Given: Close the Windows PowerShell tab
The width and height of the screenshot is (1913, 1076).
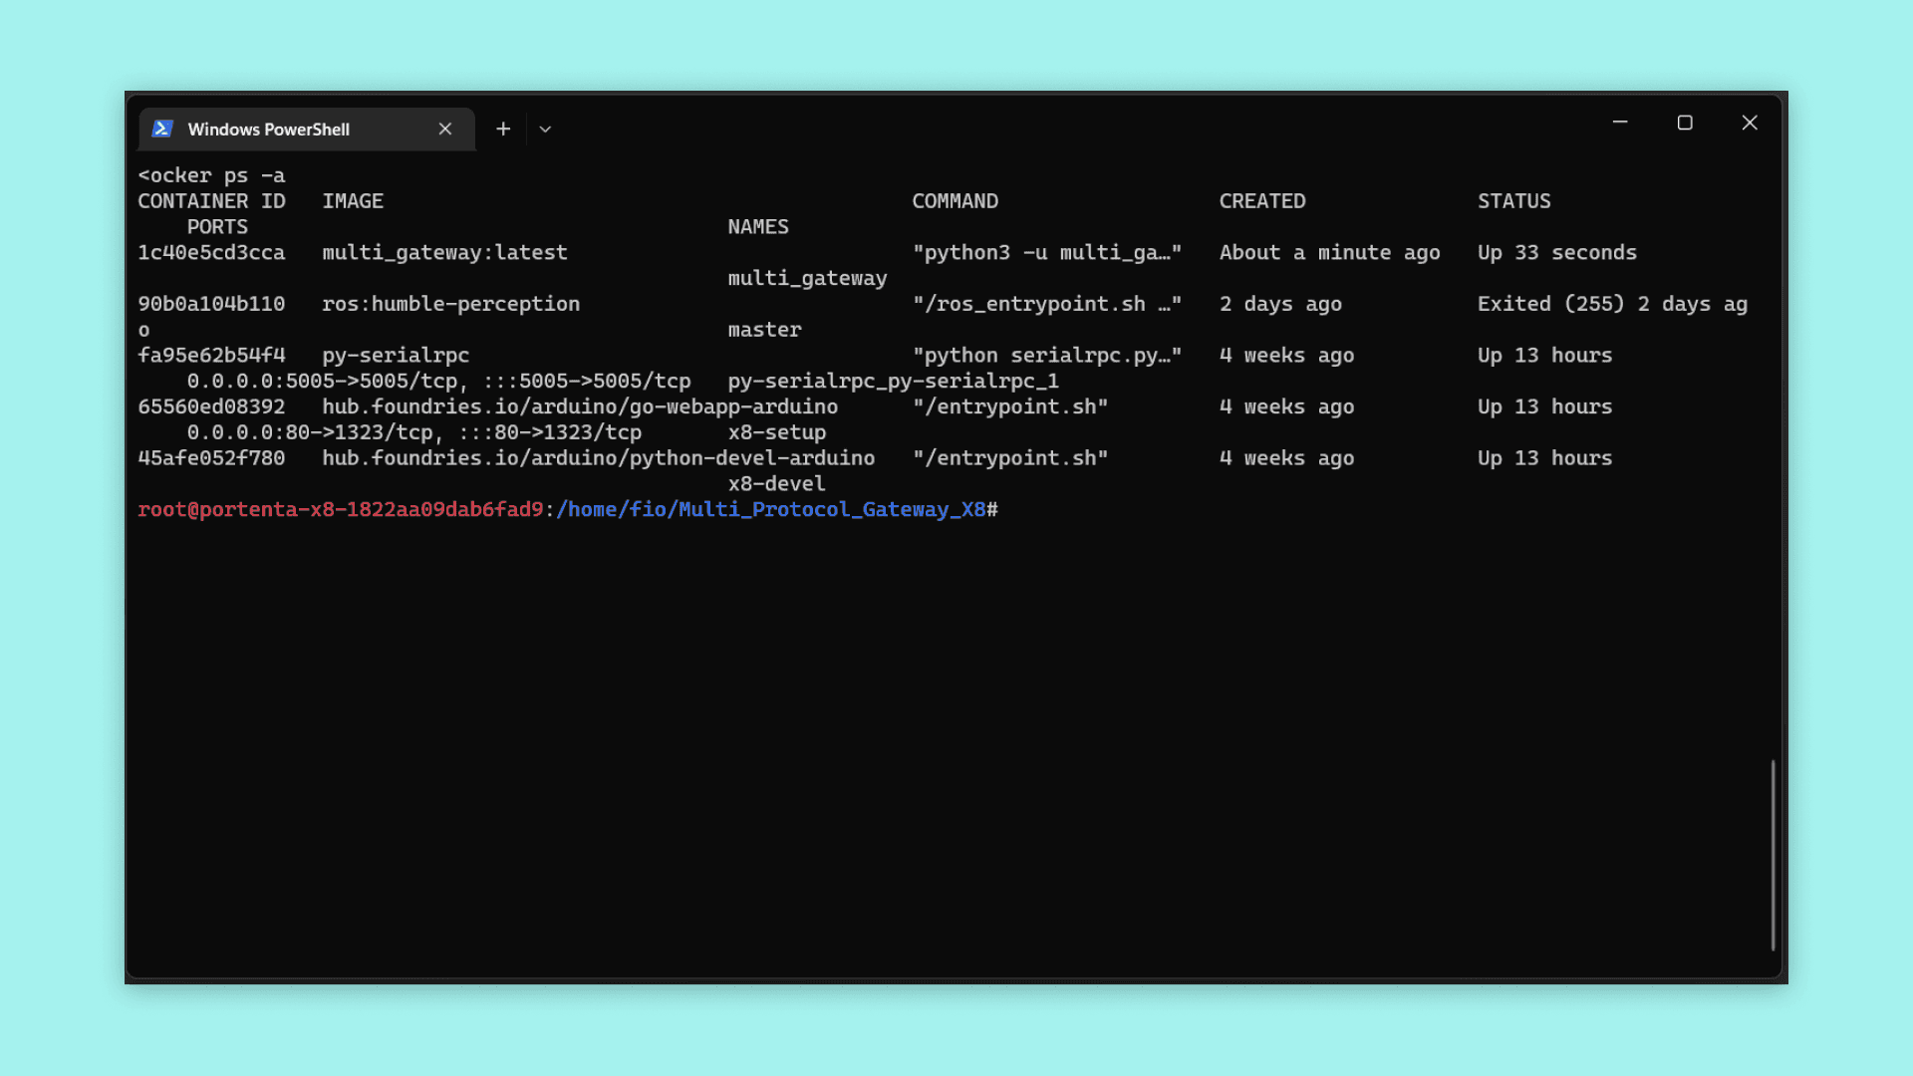Looking at the screenshot, I should click(445, 129).
